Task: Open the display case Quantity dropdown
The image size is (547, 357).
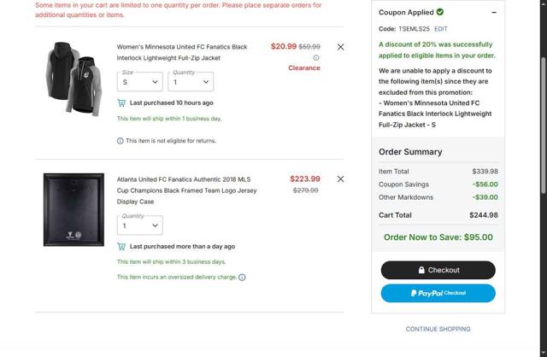Action: (x=140, y=225)
